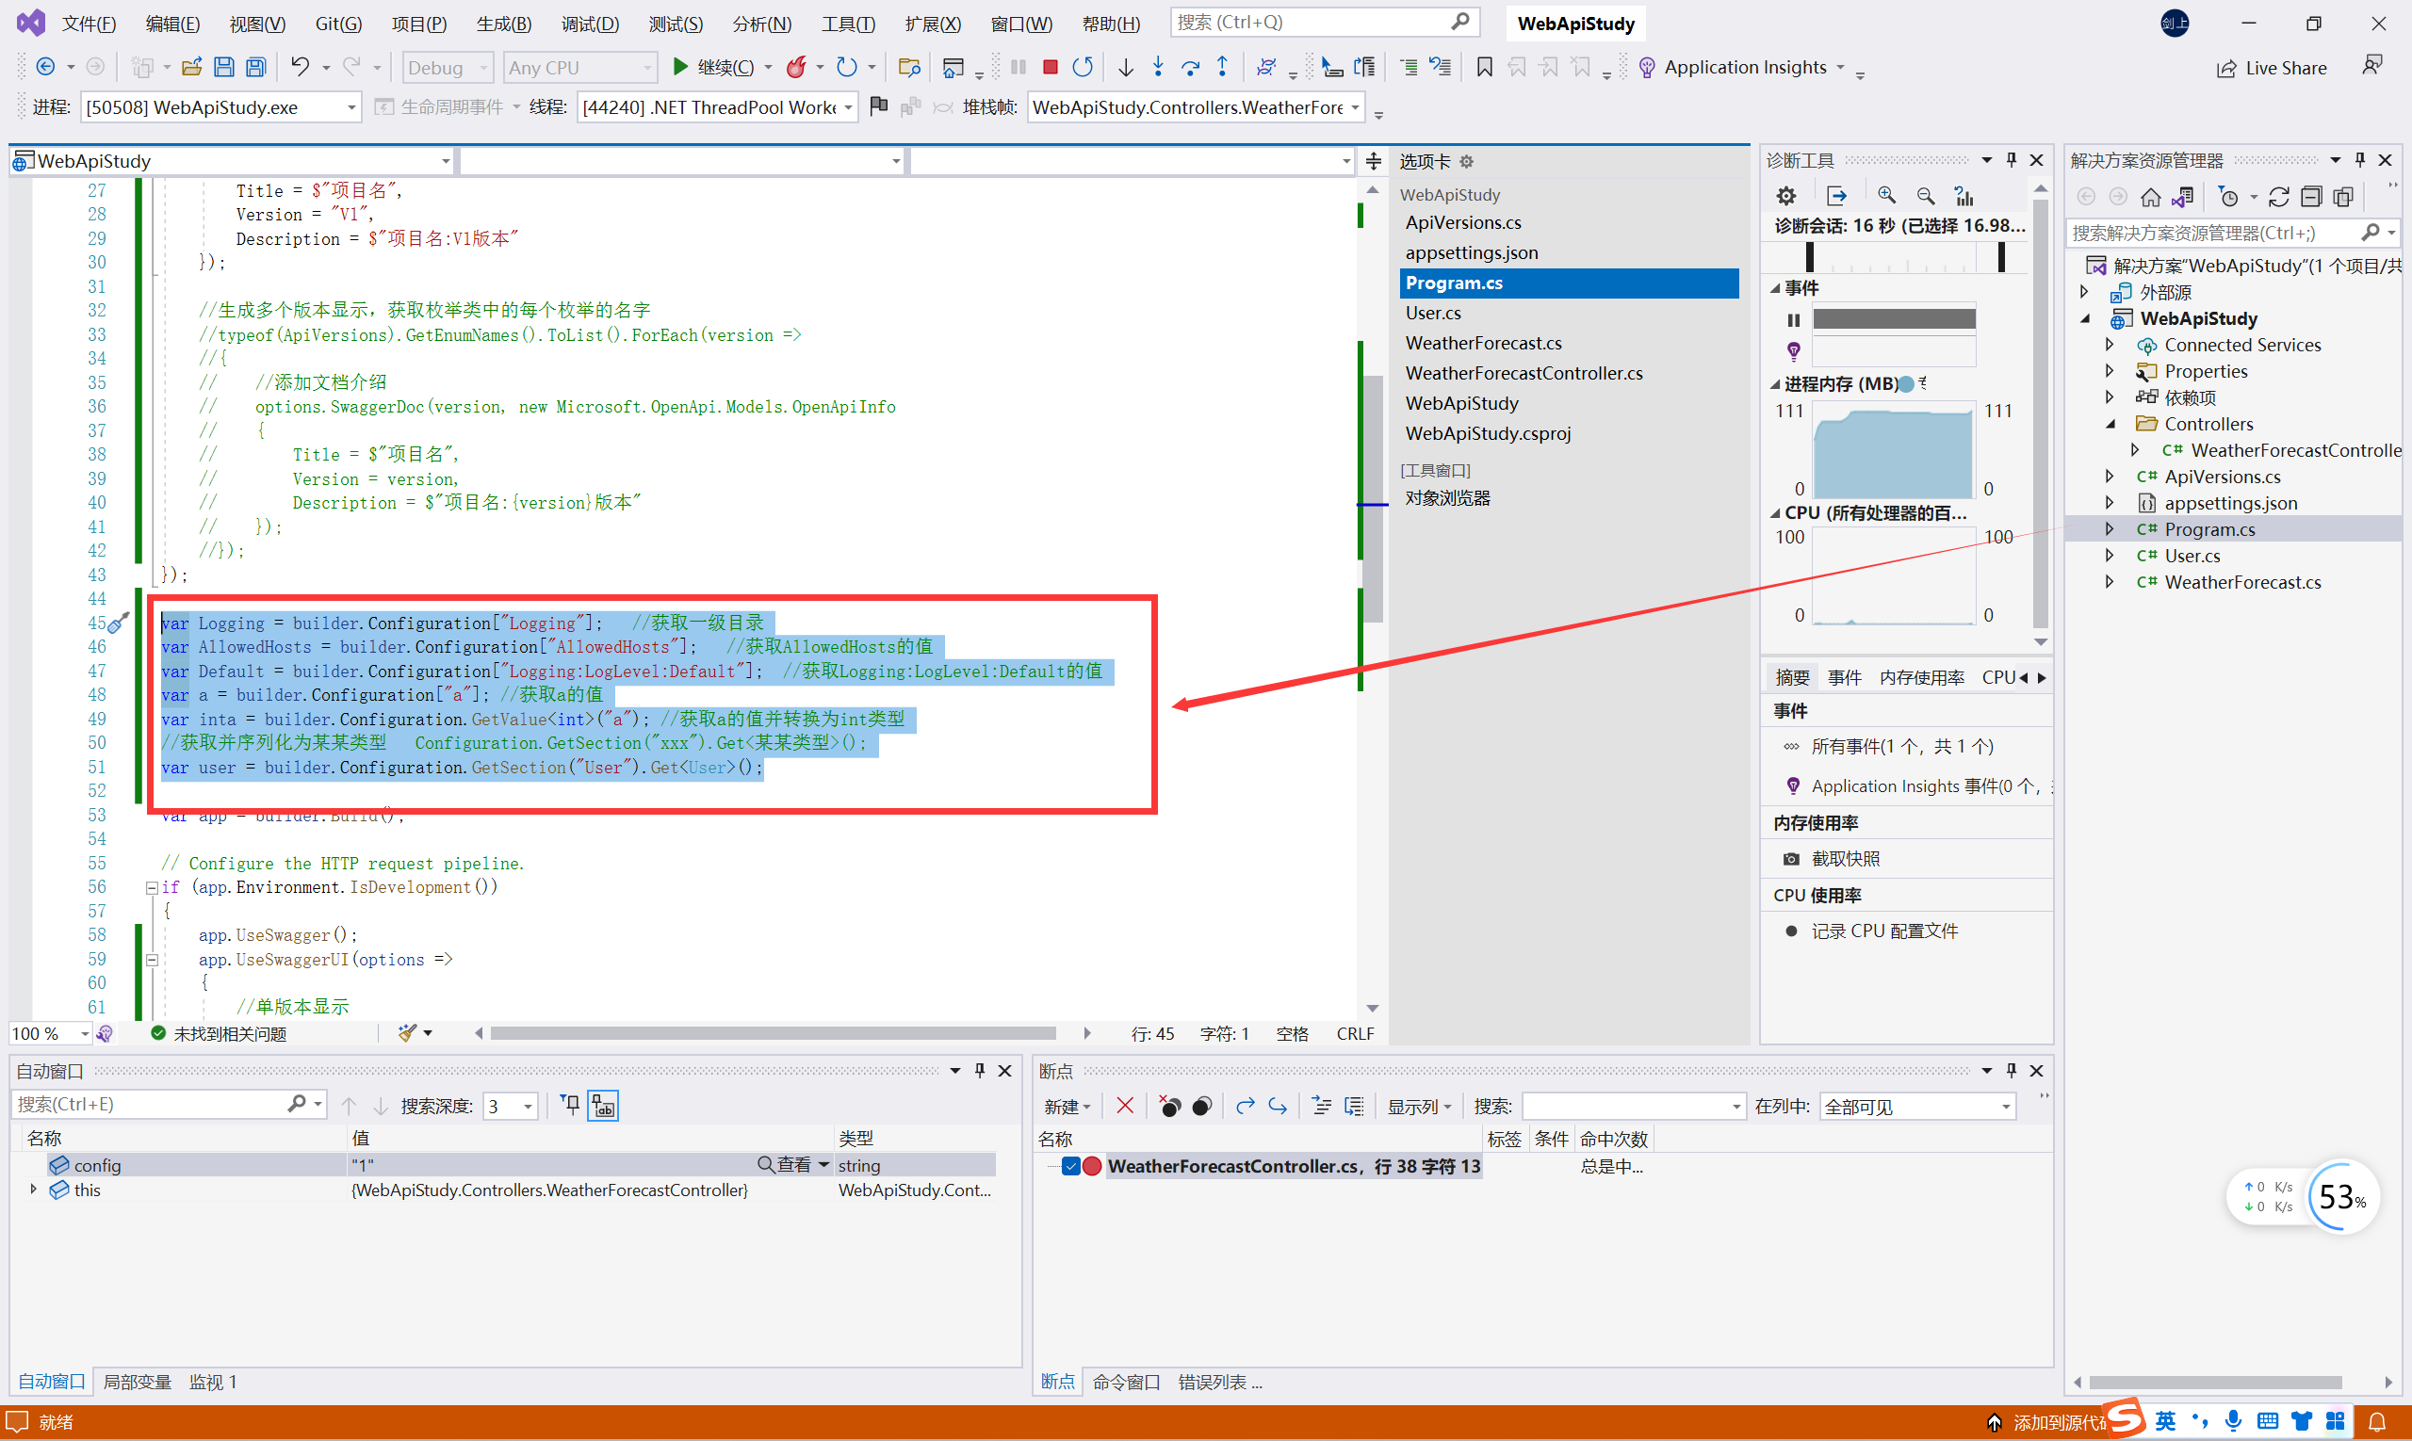Click the Step Over debug icon
This screenshot has height=1441, width=2412.
click(1190, 67)
